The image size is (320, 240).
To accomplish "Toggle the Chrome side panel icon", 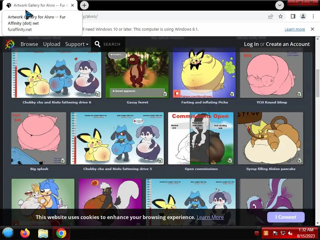I will [x=293, y=16].
